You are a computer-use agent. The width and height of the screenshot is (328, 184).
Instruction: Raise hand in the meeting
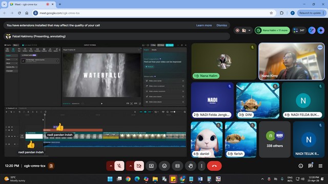click(191, 166)
